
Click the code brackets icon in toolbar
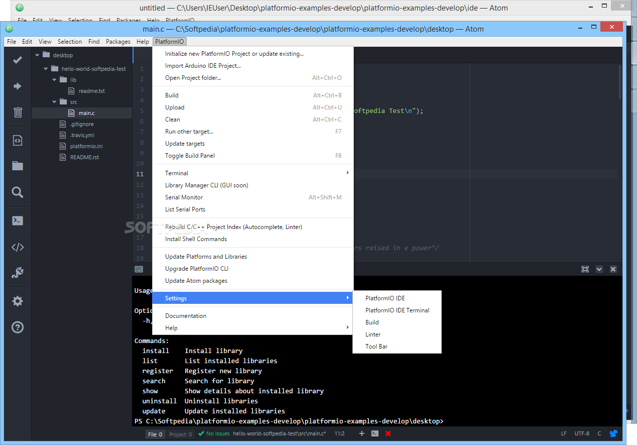coord(18,247)
